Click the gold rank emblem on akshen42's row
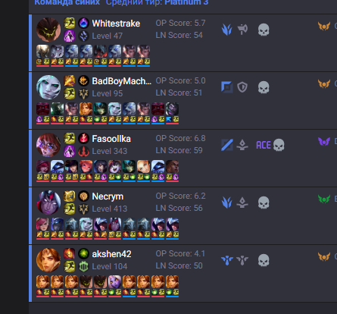 324,257
